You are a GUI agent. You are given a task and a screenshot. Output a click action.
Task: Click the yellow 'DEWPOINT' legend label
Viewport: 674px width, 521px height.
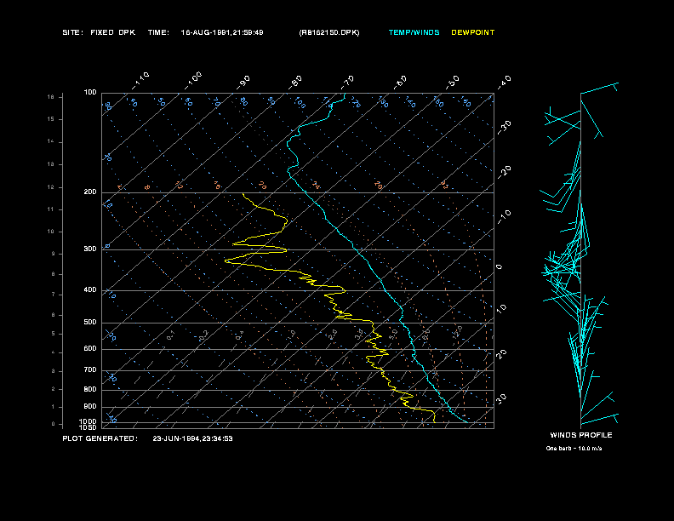coord(473,32)
